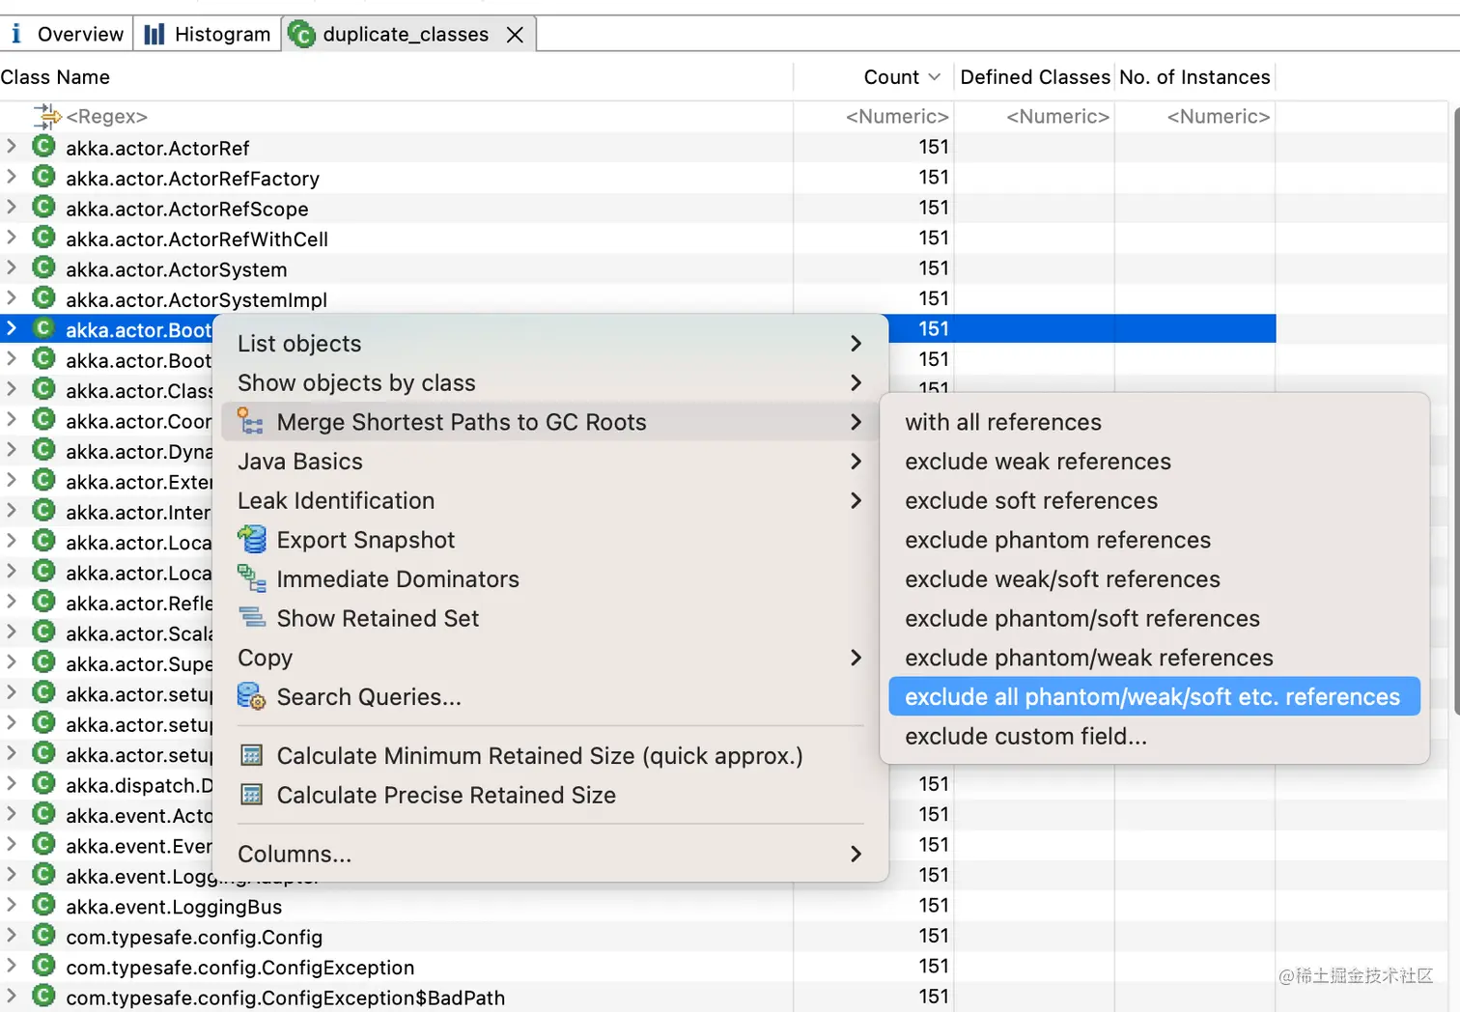Switch to the Histogram tab
The width and height of the screenshot is (1460, 1012).
point(208,35)
